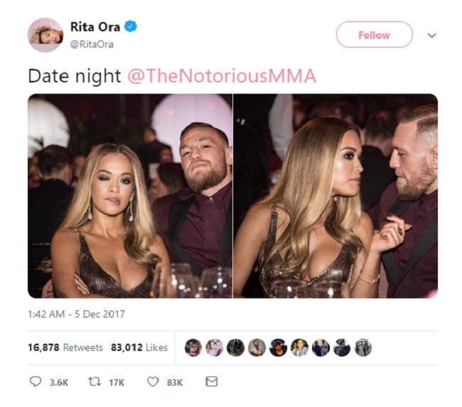Open the tweet options chevron menu
Viewport: 462px width, 407px height.
point(431,36)
